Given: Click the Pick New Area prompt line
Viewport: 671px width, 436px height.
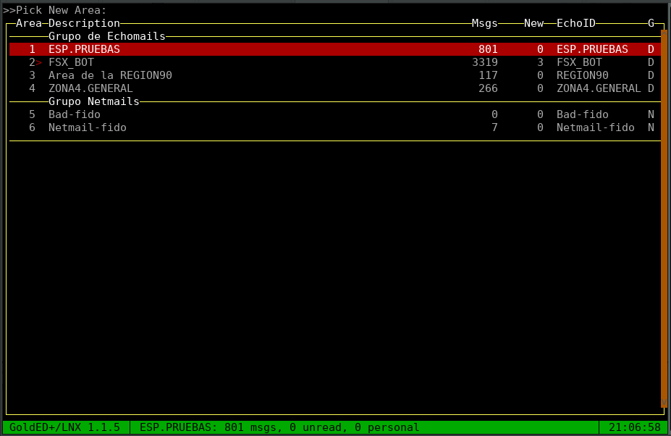Looking at the screenshot, I should point(55,10).
